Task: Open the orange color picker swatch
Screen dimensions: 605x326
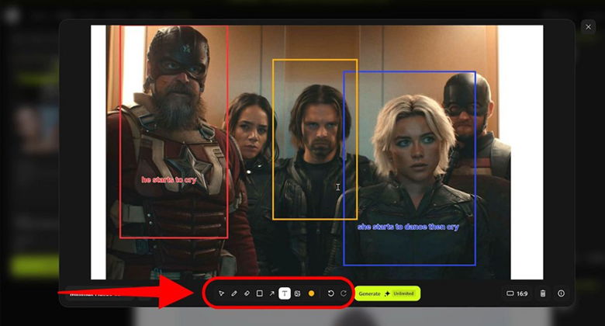Action: coord(311,293)
